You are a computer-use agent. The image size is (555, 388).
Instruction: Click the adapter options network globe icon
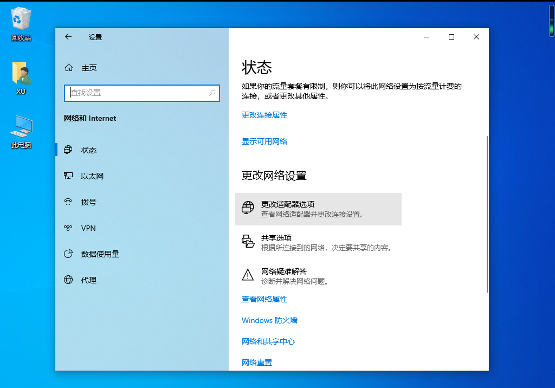click(248, 207)
